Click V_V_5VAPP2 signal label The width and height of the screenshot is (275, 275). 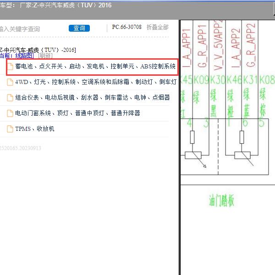pyautogui.click(x=218, y=45)
